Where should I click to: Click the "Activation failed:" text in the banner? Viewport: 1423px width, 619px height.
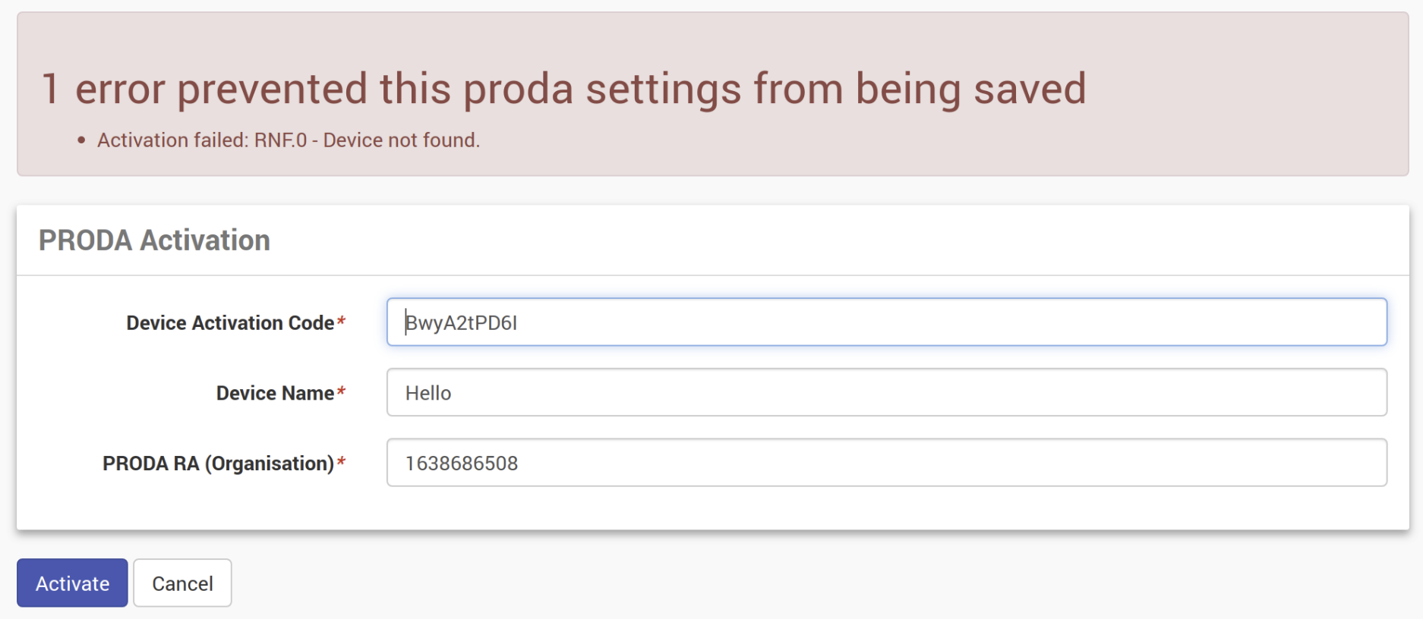[x=172, y=140]
